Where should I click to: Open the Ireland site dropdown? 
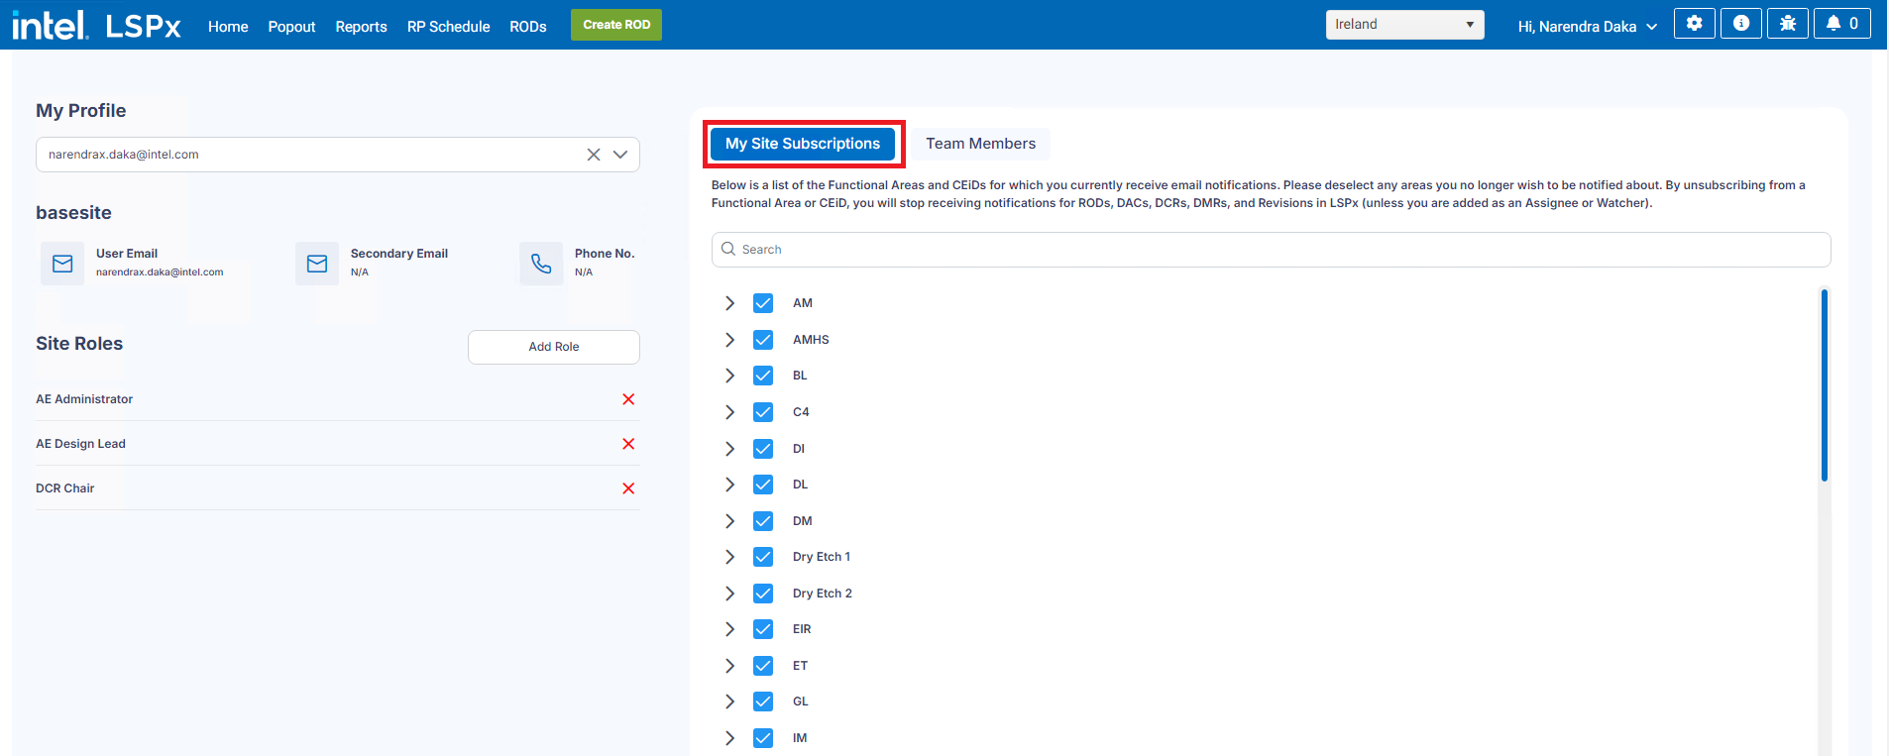click(x=1403, y=25)
